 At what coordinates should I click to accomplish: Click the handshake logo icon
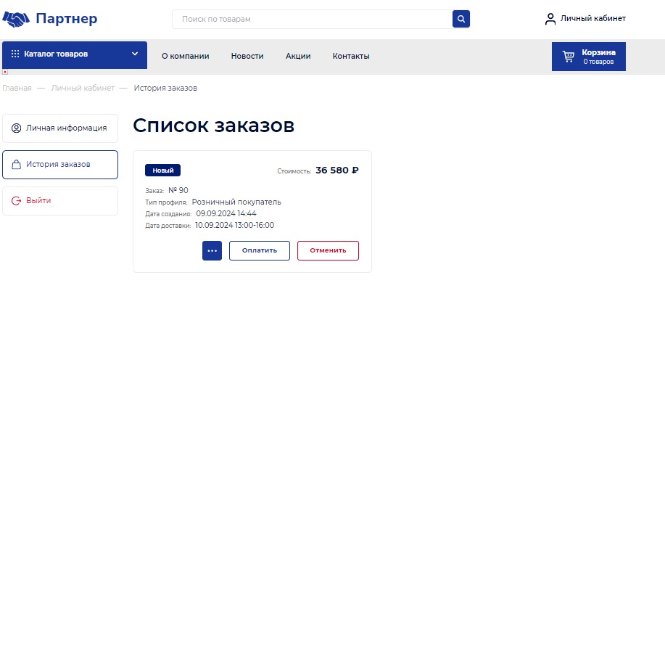click(16, 19)
